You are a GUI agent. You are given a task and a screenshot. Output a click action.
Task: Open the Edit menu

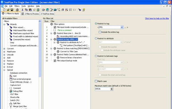coord(11,6)
